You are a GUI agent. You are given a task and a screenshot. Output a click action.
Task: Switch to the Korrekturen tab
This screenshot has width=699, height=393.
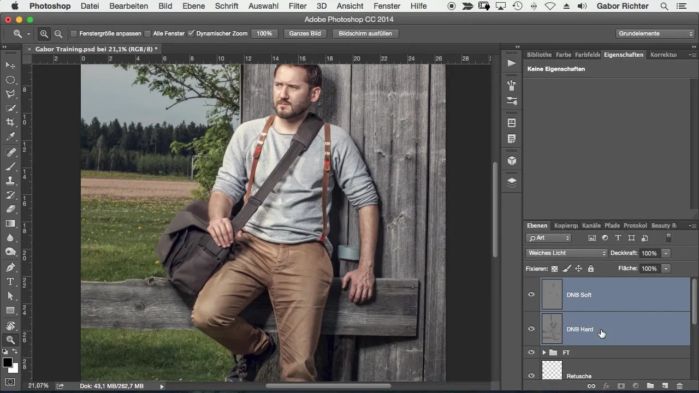click(x=664, y=55)
